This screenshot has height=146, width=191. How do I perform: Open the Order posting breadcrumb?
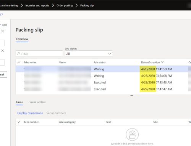tap(65, 5)
